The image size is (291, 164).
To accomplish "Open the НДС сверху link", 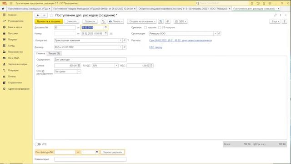I will click(x=156, y=47).
